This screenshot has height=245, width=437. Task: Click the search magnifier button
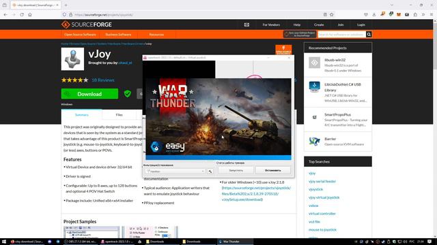[369, 35]
